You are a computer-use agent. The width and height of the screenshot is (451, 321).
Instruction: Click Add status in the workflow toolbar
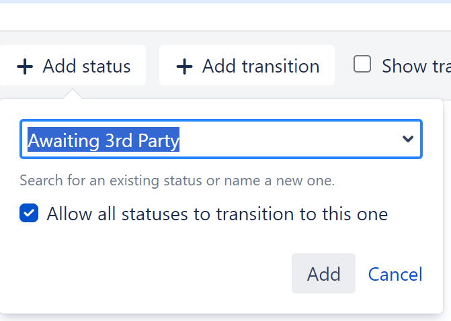[x=73, y=66]
